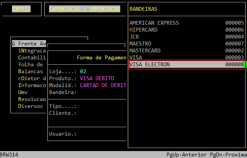247x158 pixels.
Task: Open the iNtegraca menu option
Action: pyautogui.click(x=32, y=50)
